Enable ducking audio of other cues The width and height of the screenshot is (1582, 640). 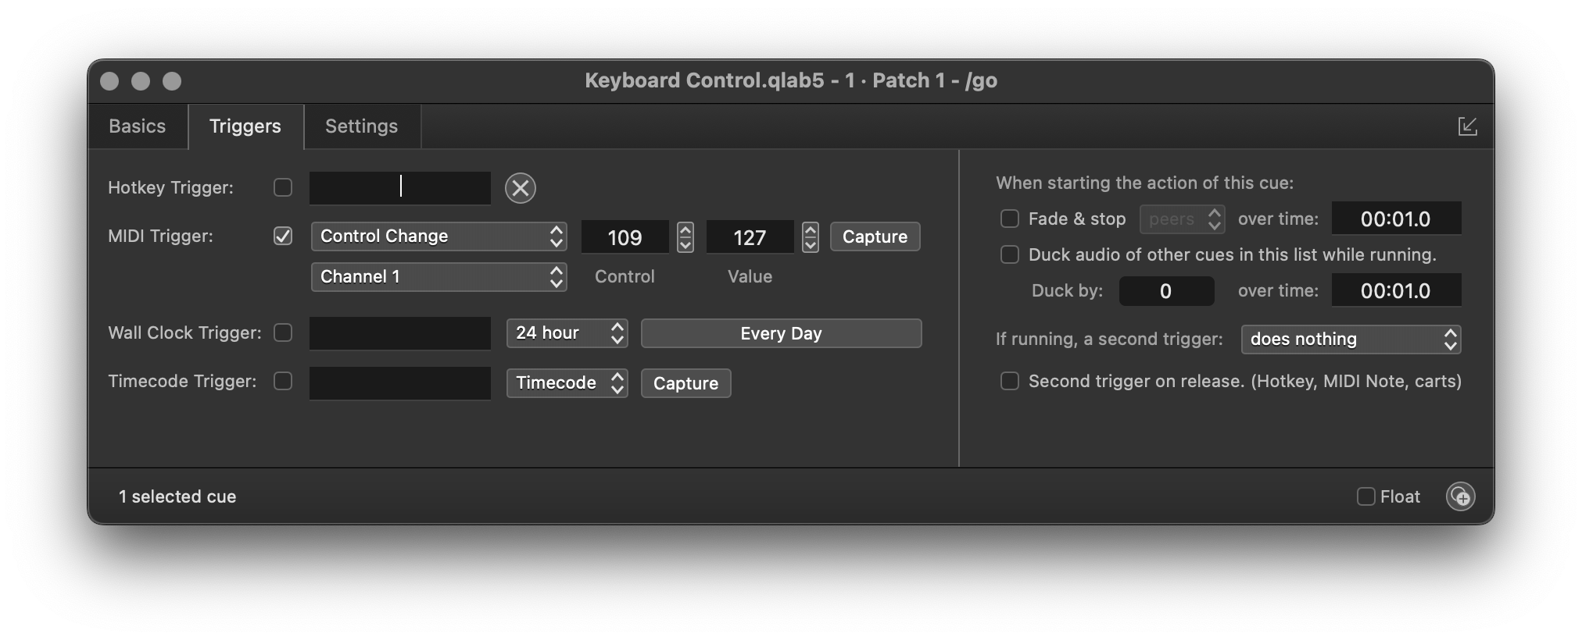coord(1009,254)
